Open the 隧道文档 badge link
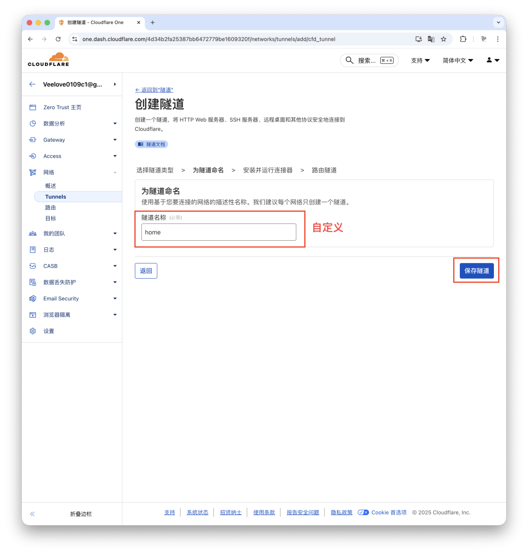The width and height of the screenshot is (528, 554). coord(151,144)
